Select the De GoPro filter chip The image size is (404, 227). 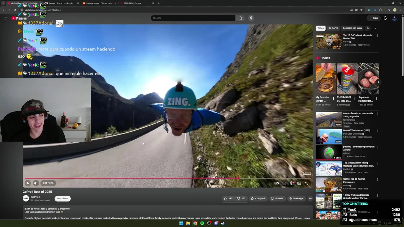click(333, 28)
